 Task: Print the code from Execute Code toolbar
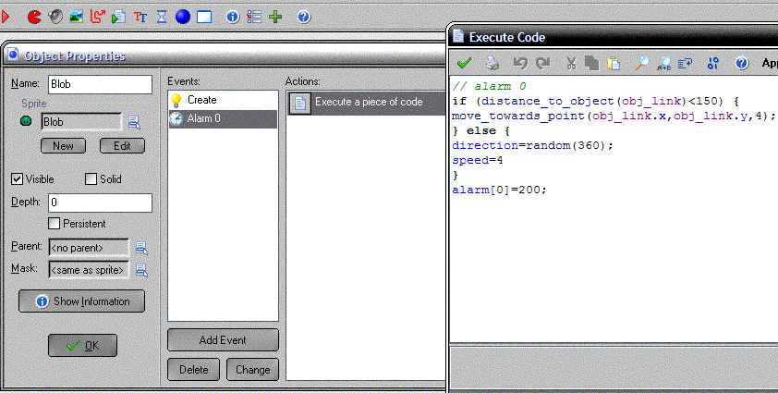coord(492,63)
